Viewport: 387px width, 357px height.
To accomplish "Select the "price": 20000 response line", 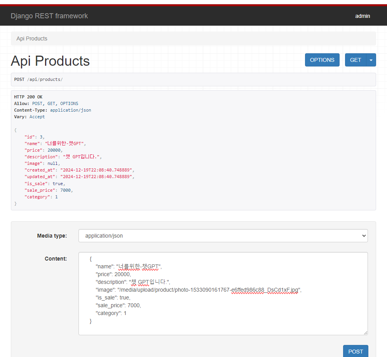I will pyautogui.click(x=44, y=150).
